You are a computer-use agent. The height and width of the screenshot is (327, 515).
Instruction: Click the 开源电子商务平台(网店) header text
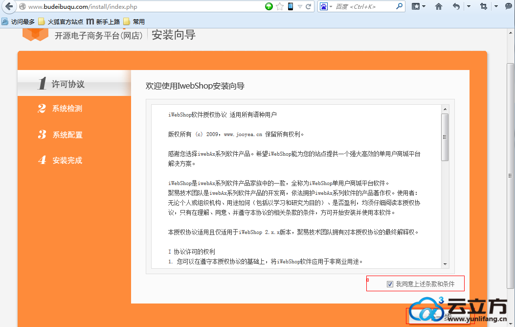coord(98,36)
